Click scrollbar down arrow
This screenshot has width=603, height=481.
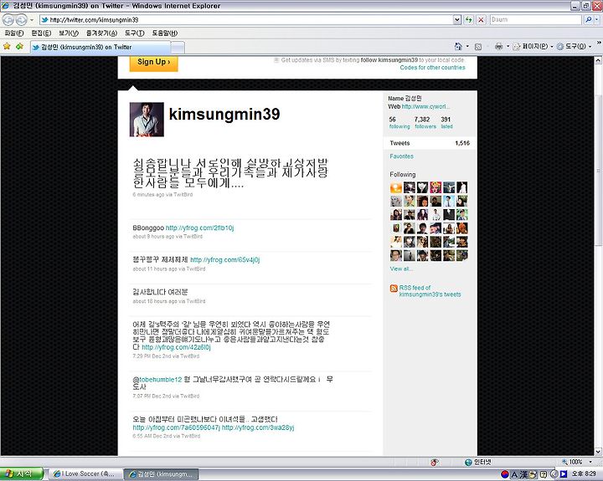point(598,452)
